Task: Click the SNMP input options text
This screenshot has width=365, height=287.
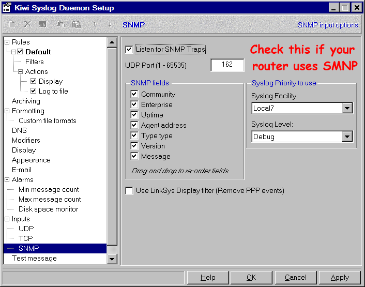Action: pos(328,25)
